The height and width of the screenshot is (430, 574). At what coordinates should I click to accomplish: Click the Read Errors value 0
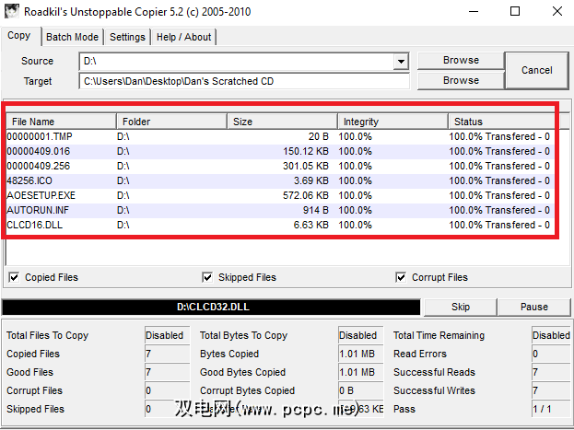pyautogui.click(x=551, y=354)
